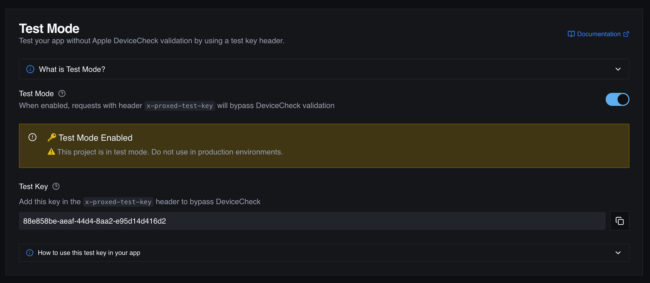Click the alert circle icon in the warning banner
Viewport: 650px width, 283px height.
32,137
